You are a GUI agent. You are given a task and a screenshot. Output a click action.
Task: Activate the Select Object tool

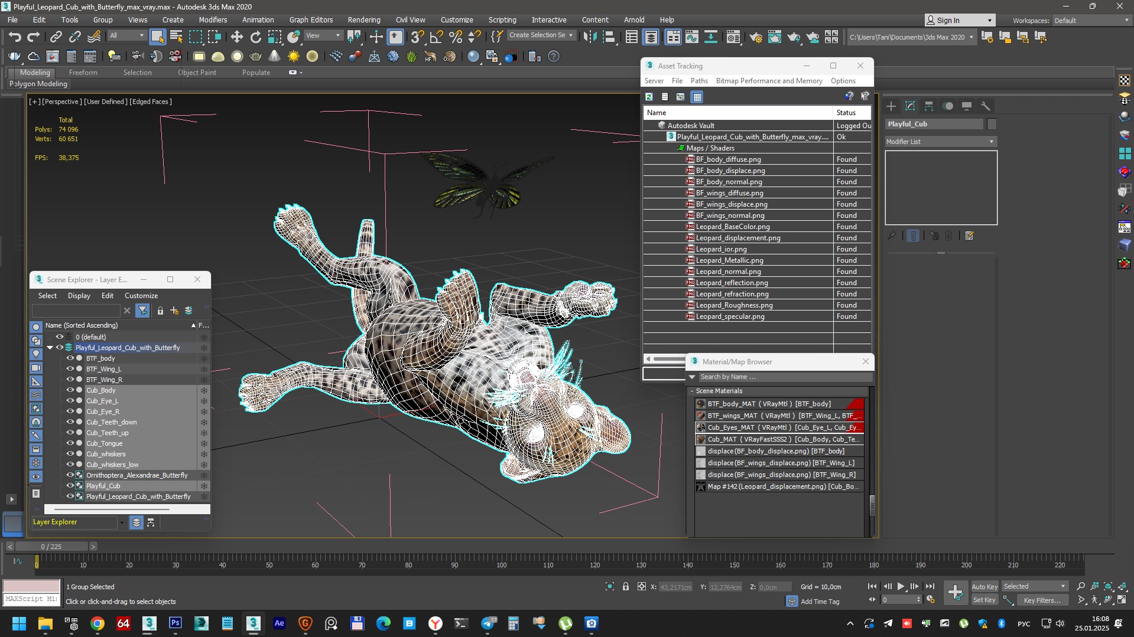click(x=157, y=37)
